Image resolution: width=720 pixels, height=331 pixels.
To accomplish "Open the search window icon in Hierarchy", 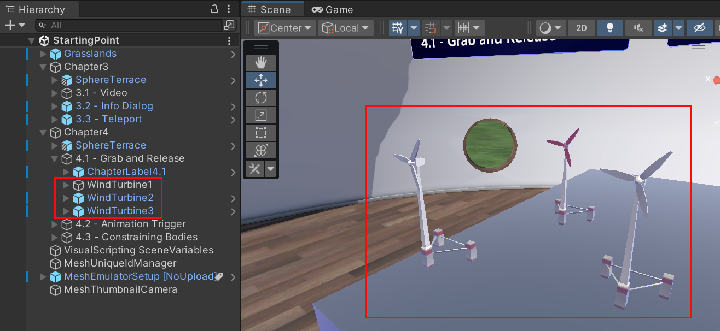I will (229, 25).
